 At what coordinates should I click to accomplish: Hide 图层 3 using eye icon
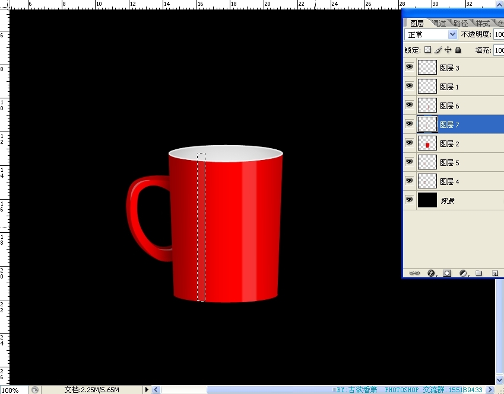409,68
